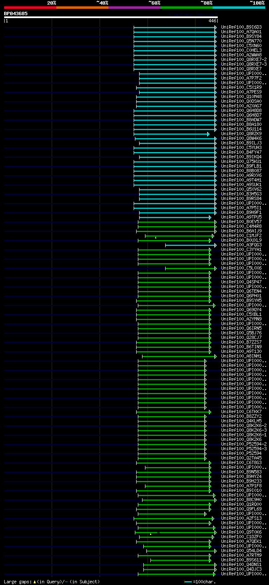Click the cyan ~100% identity legend segment
Screen dimensions: 269x585
coord(239,7)
